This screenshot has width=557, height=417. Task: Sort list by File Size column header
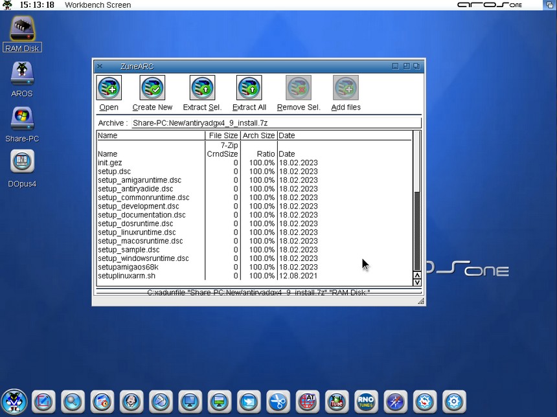(x=223, y=136)
